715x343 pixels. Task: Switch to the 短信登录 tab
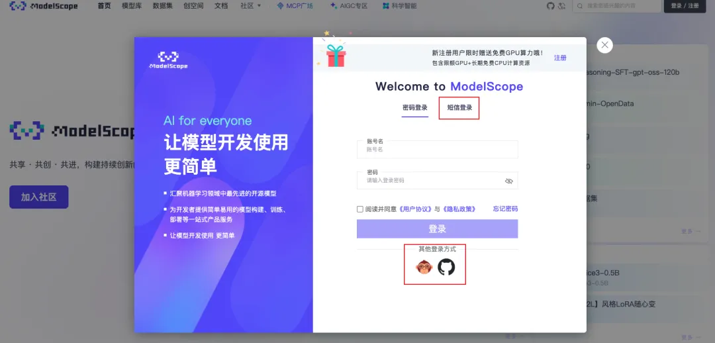click(459, 108)
